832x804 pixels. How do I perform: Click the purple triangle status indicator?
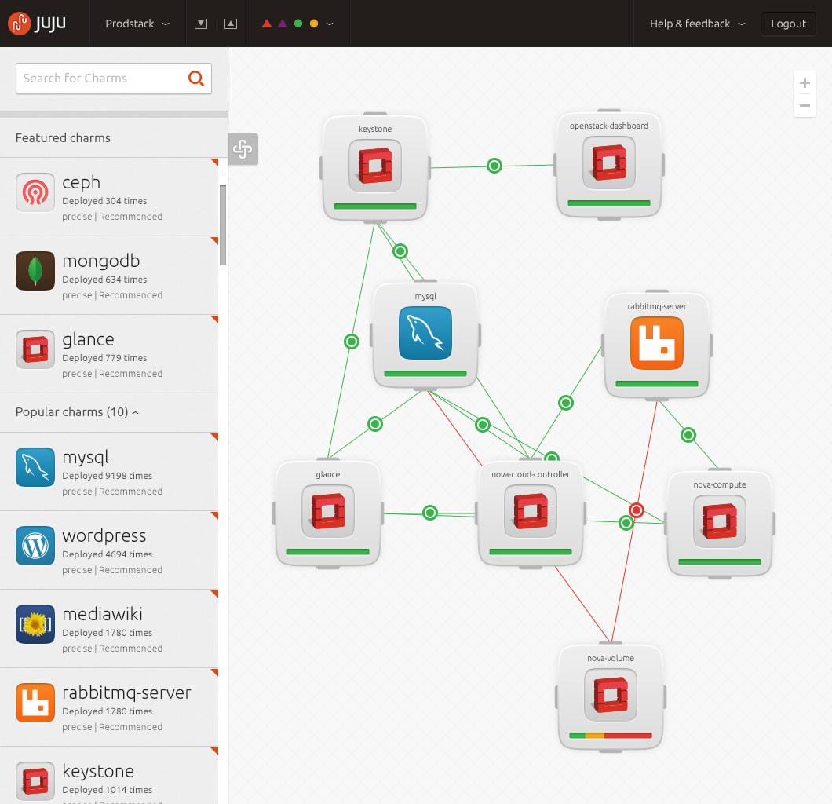[x=283, y=24]
